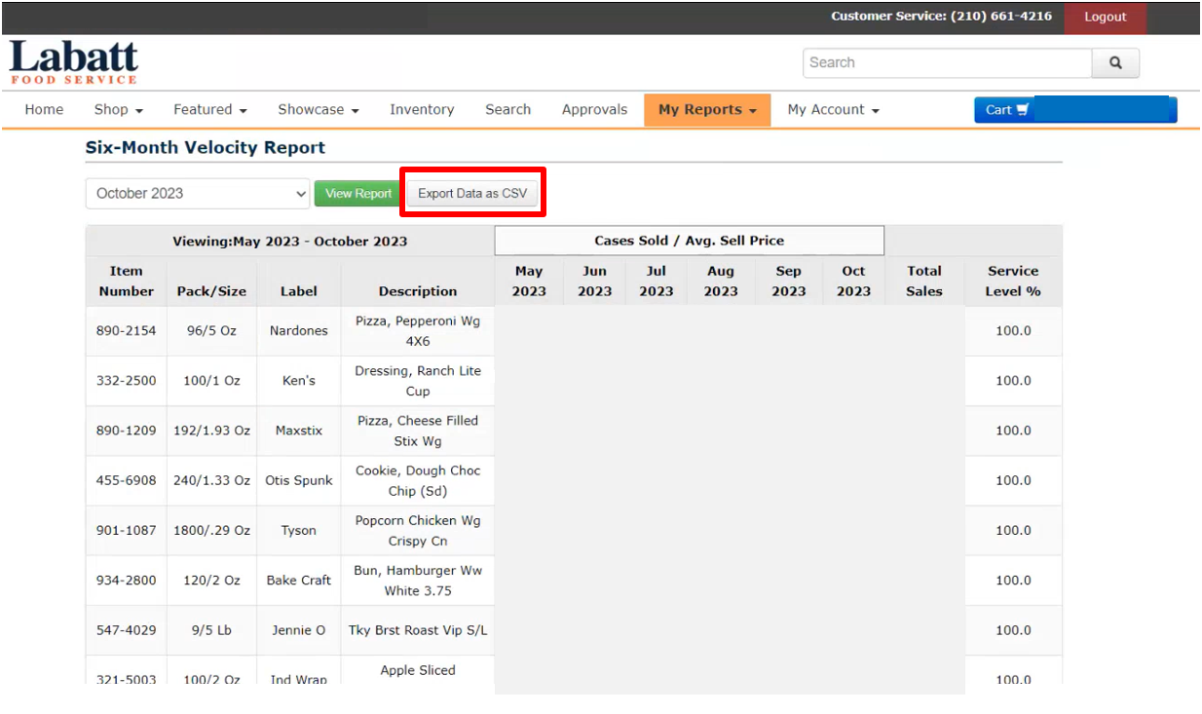The image size is (1202, 714).
Task: Expand the My Account menu
Action: click(x=832, y=109)
